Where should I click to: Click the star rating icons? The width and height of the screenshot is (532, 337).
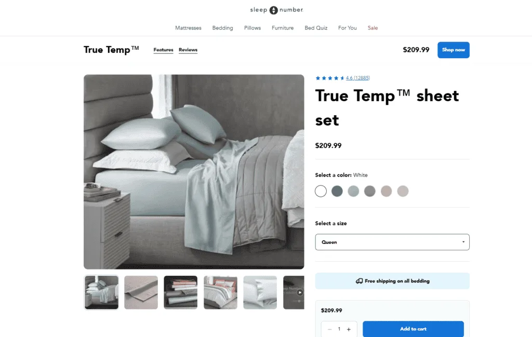(x=330, y=78)
